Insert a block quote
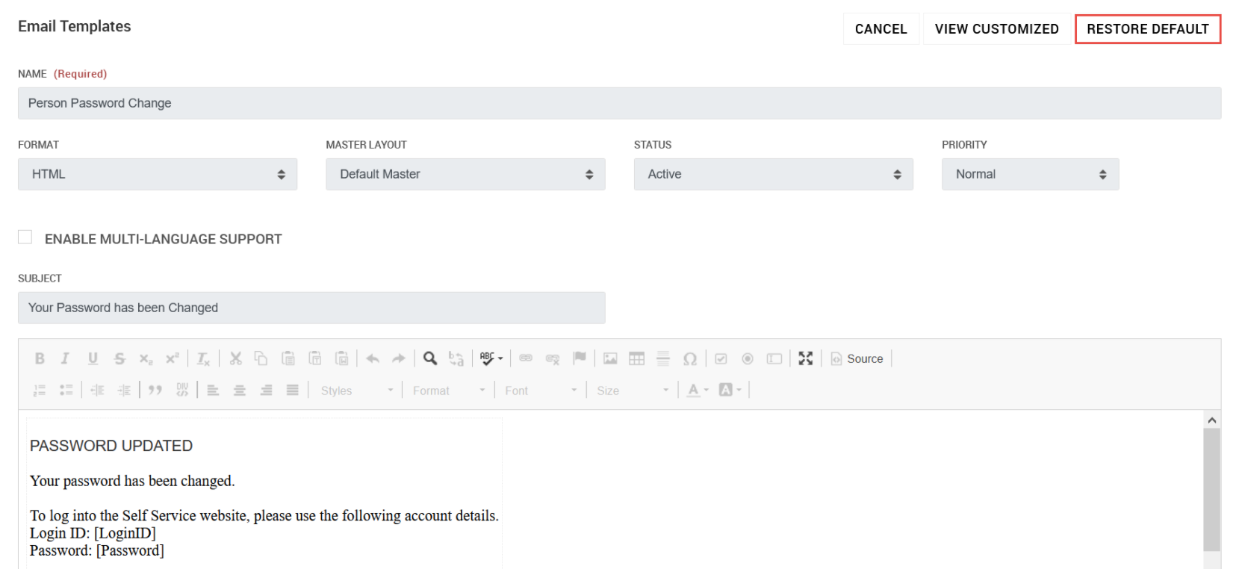Viewport: 1233px width, 569px height. (155, 391)
